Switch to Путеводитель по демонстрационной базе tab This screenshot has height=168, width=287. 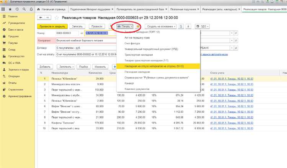tap(140, 9)
